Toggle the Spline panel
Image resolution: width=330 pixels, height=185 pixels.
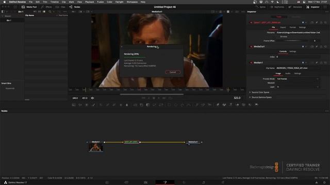point(260,7)
